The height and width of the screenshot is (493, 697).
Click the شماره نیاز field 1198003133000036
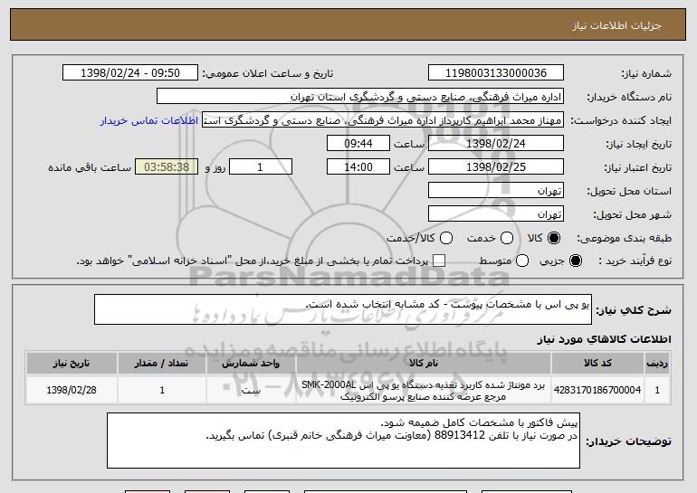pos(496,73)
